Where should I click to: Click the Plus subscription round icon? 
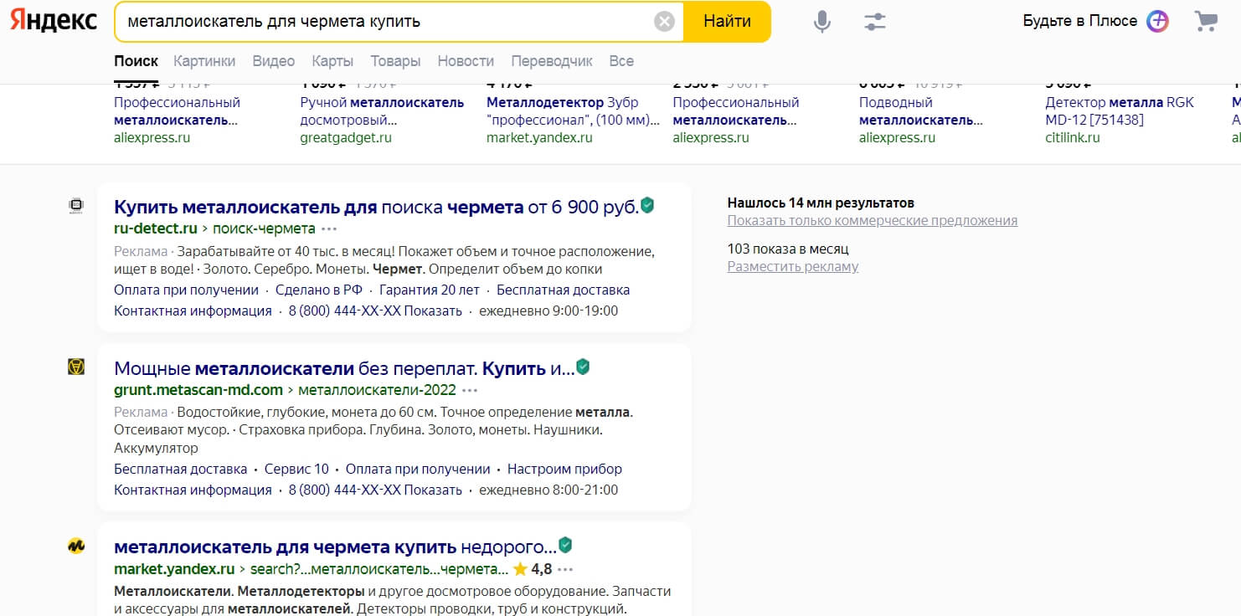coord(1157,21)
